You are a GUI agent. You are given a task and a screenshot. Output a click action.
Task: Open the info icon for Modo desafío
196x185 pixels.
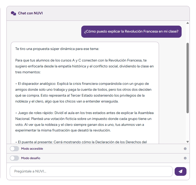click(x=185, y=158)
